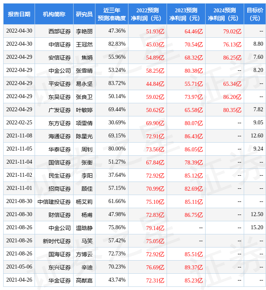Click researcher name 李艳丽
The width and height of the screenshot is (266, 290).
click(84, 31)
